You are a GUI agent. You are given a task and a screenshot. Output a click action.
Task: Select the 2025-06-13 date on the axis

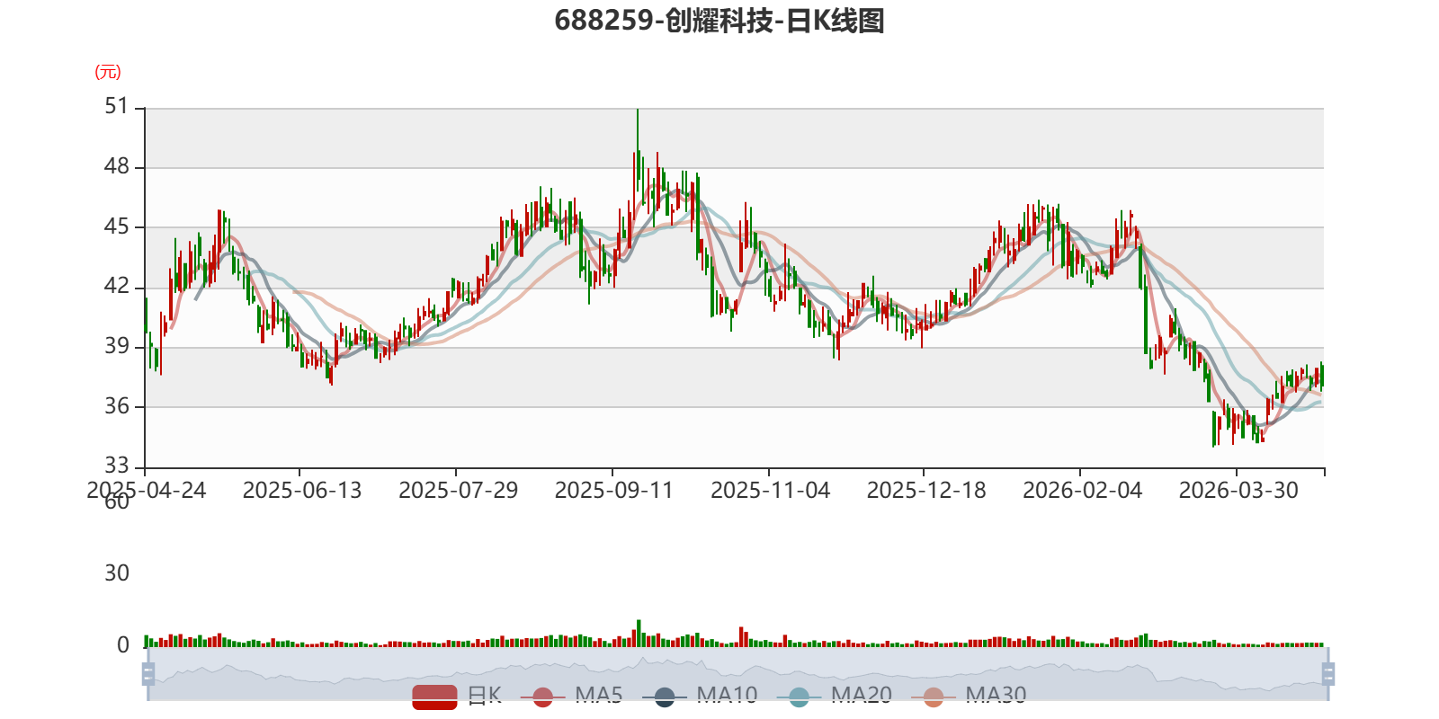click(302, 491)
